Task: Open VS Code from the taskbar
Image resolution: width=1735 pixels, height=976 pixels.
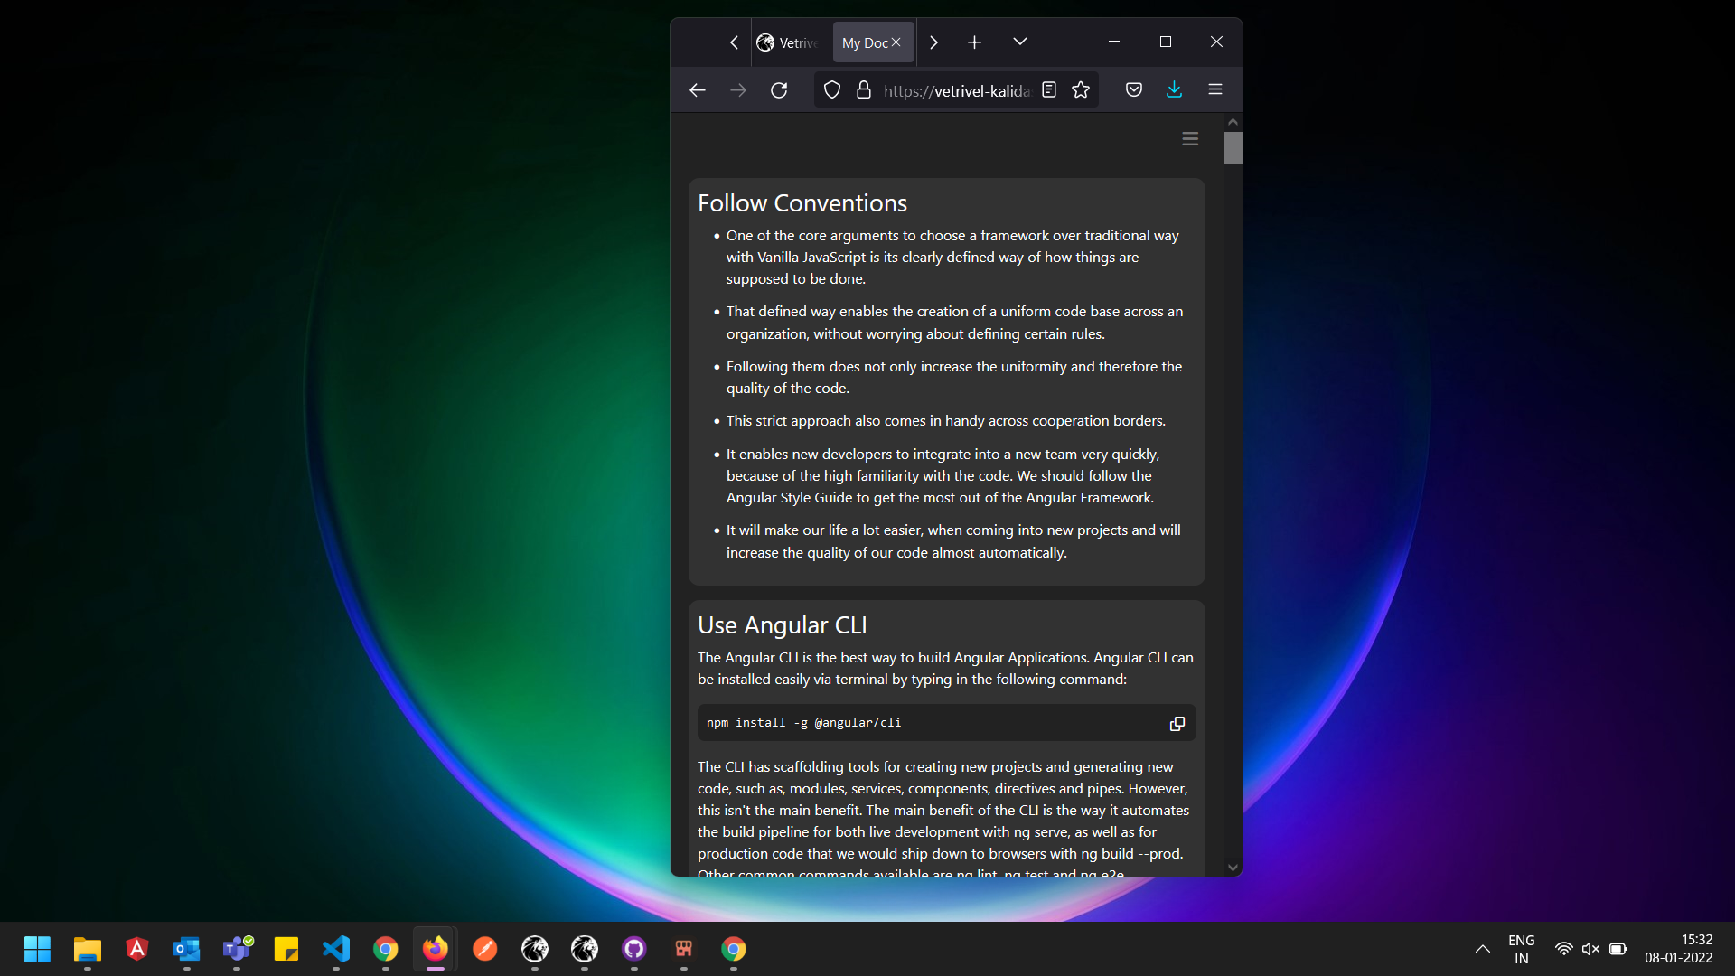Action: pos(335,950)
